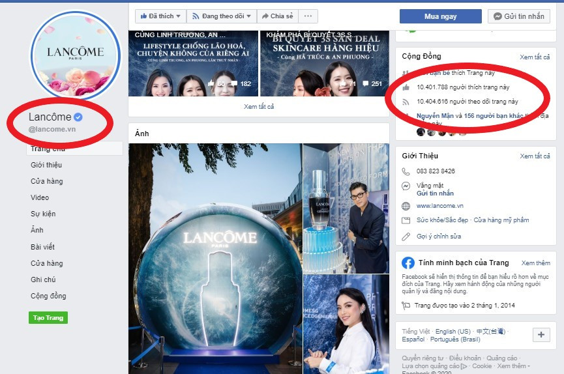
Task: Click the globe icon beside www.lancome.vn
Action: (406, 206)
